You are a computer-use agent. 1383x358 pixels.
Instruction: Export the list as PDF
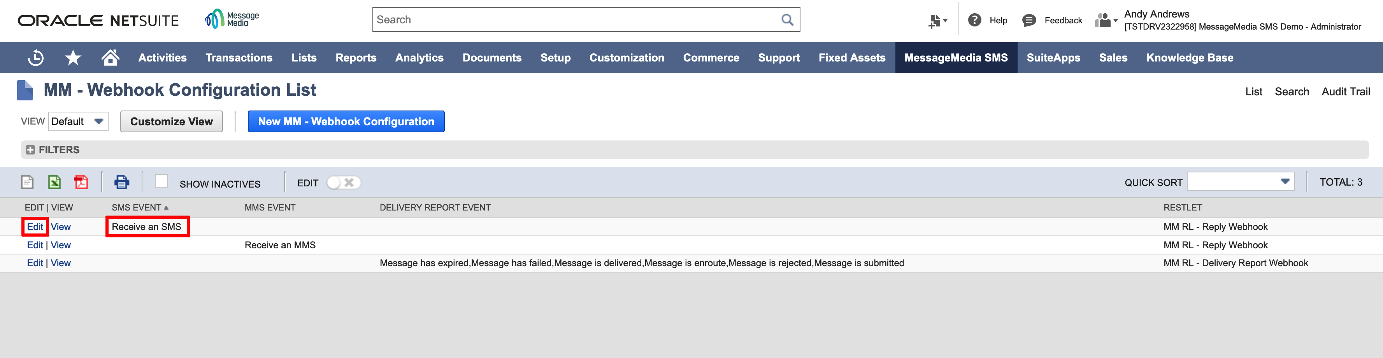(x=81, y=182)
